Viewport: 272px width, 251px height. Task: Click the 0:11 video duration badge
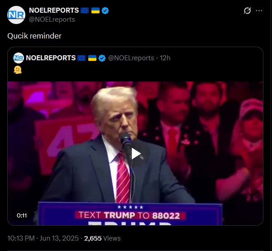22,216
